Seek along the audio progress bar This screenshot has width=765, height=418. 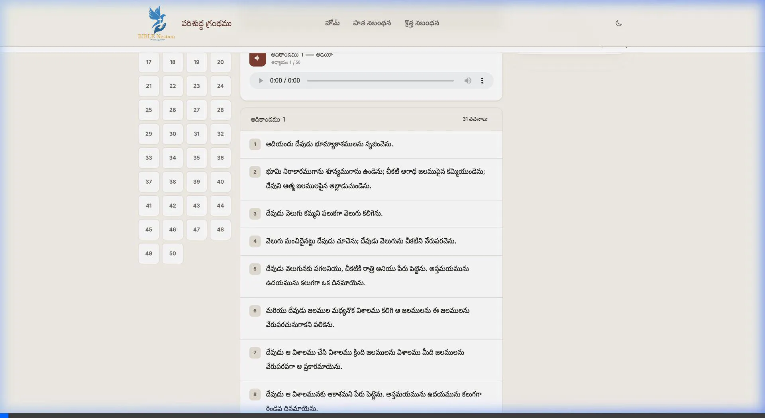[x=380, y=80]
